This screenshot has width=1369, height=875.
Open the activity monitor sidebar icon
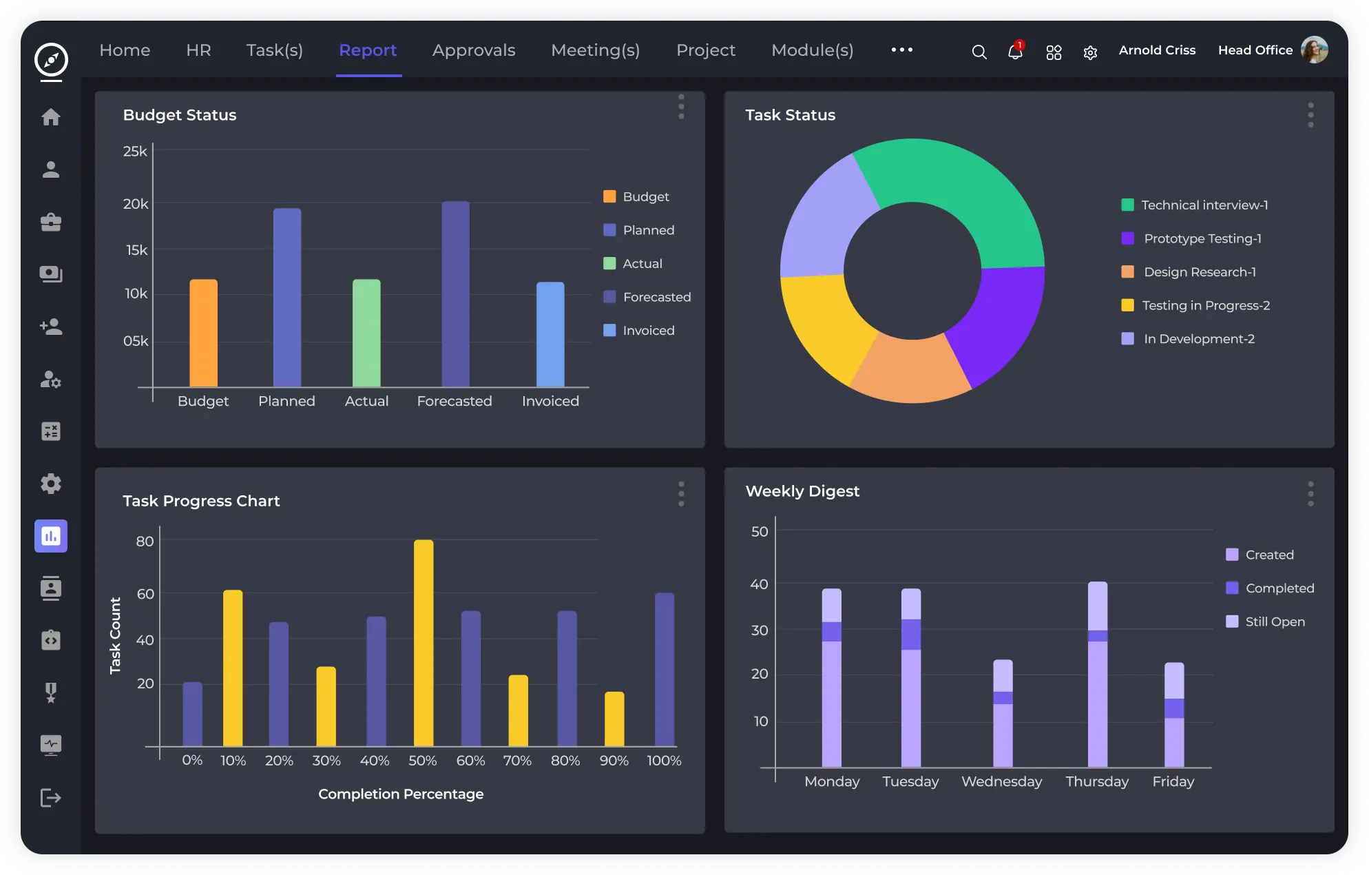tap(51, 745)
